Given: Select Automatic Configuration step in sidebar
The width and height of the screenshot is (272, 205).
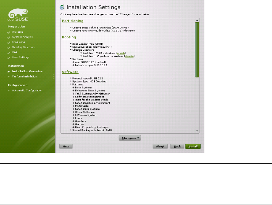Looking at the screenshot, I should pos(27,91).
